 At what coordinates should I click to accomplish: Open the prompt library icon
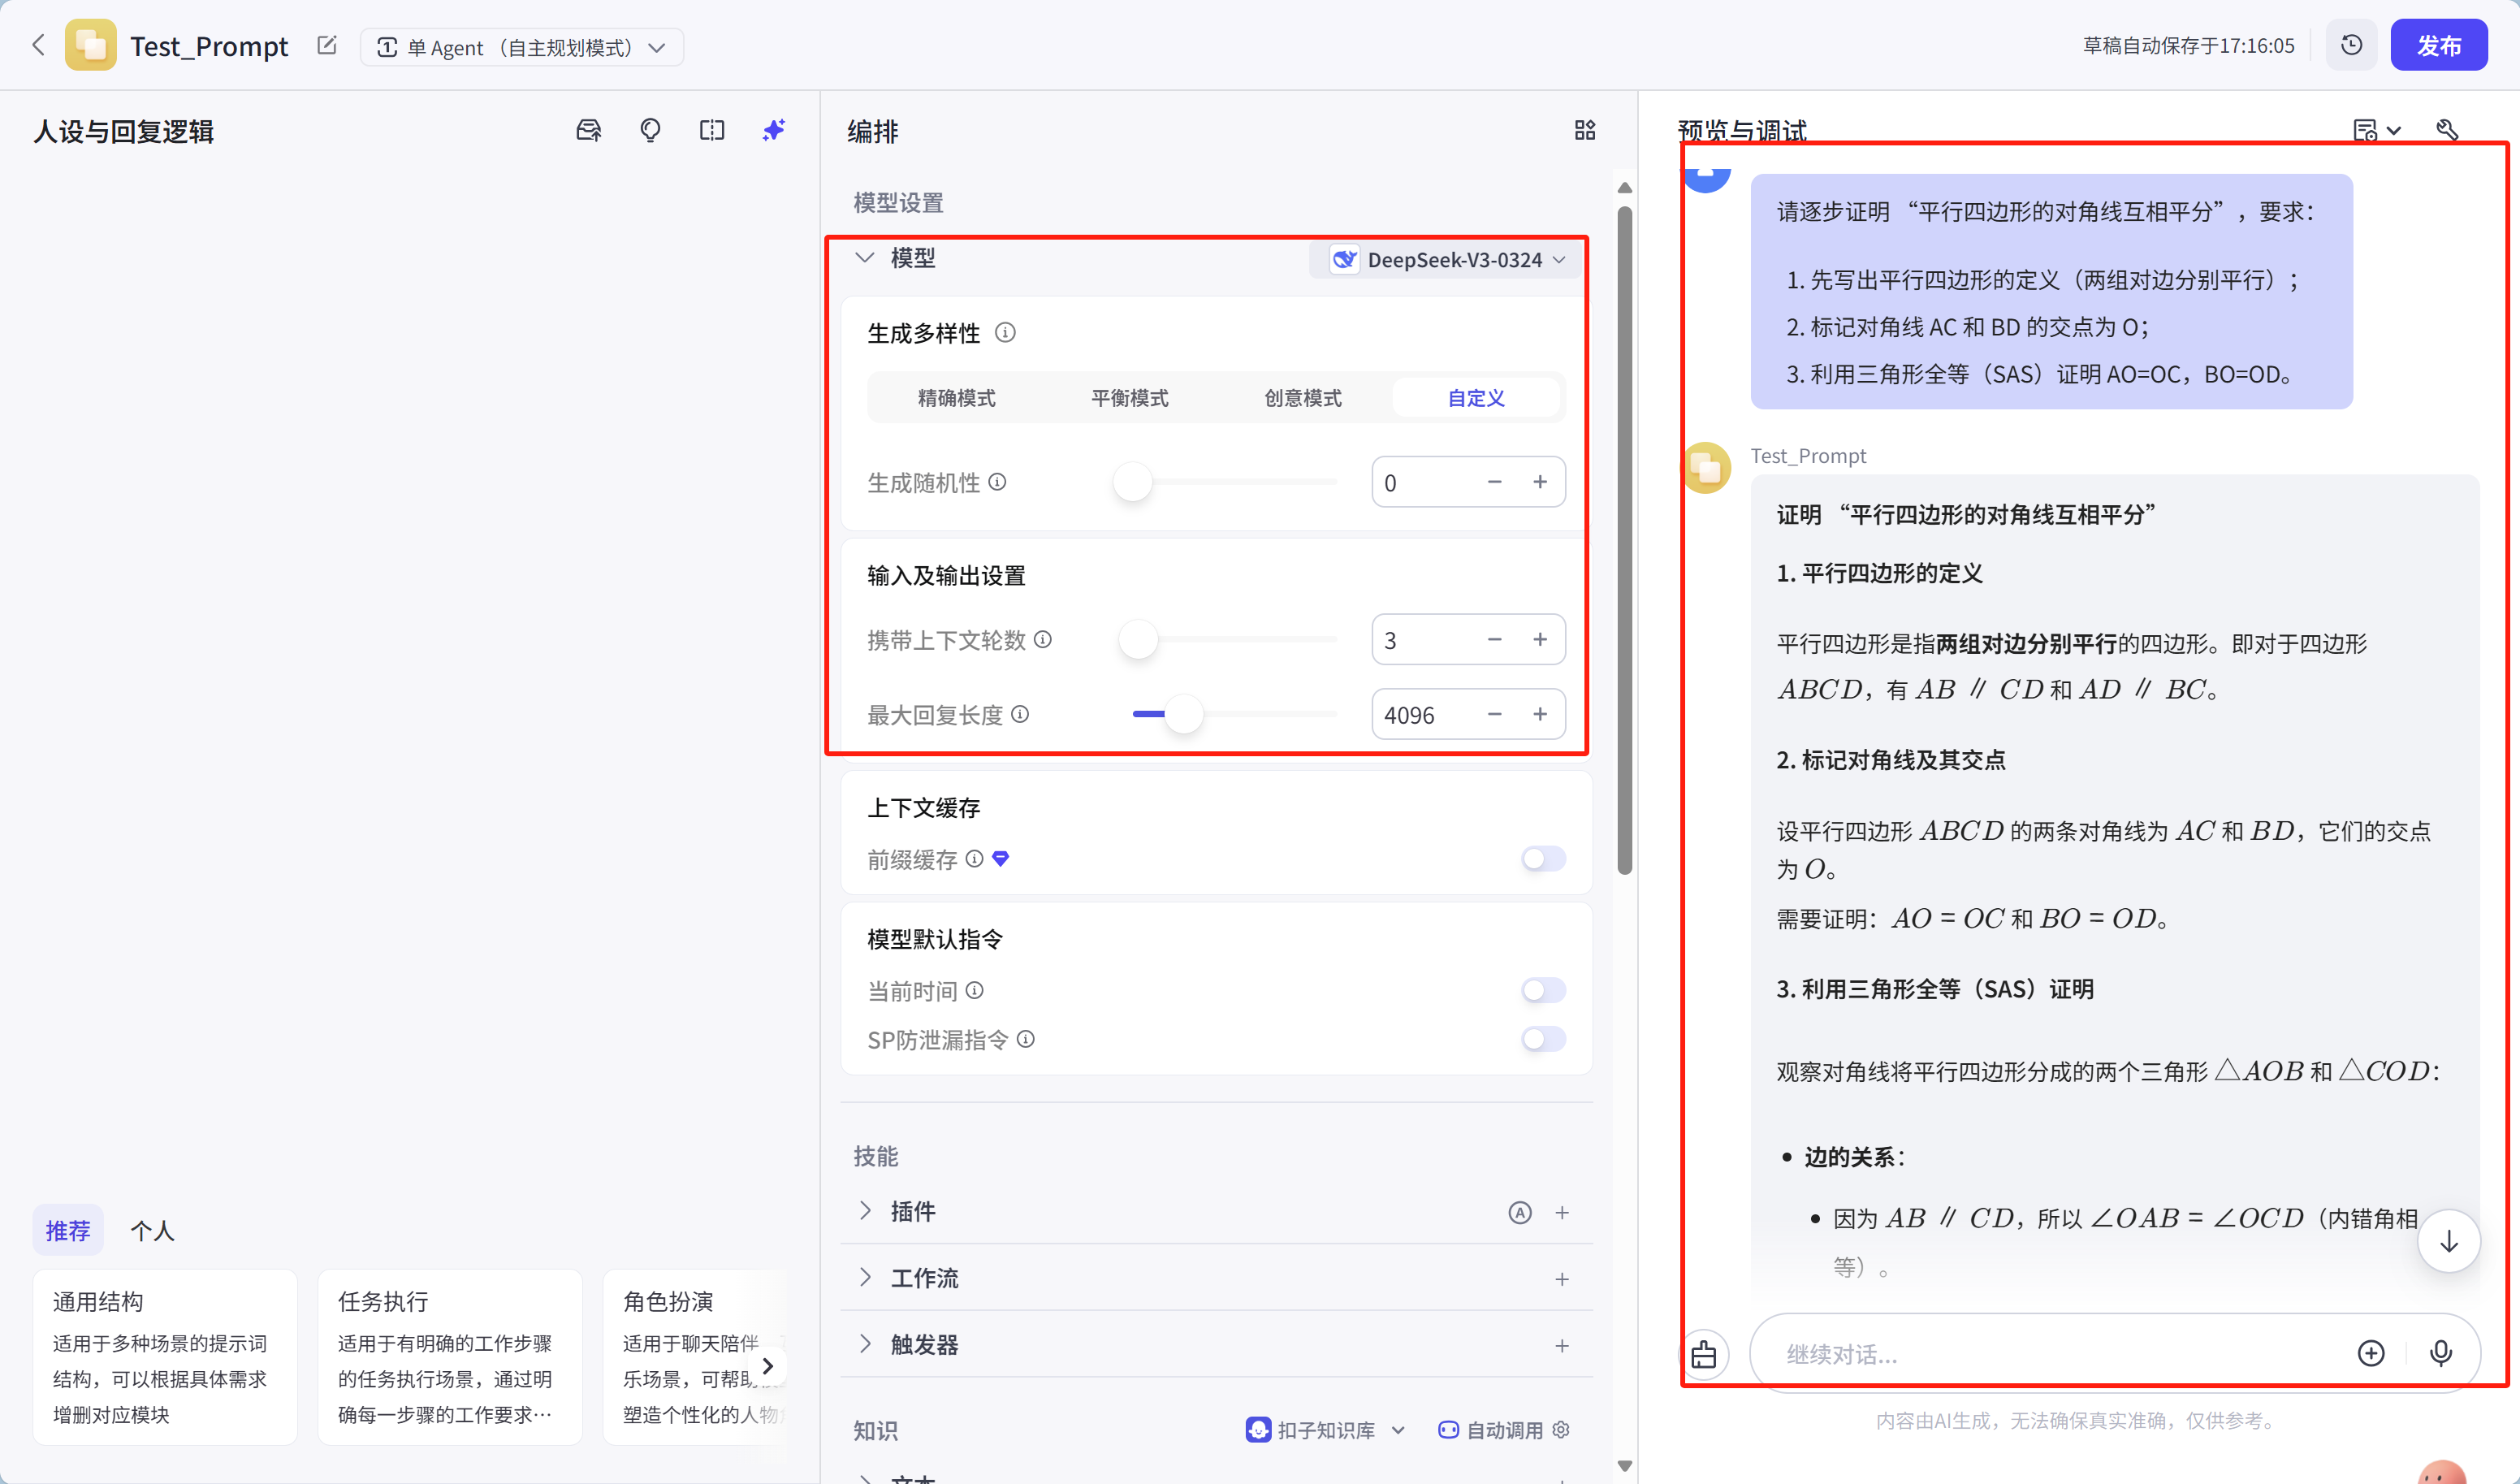coord(589,130)
